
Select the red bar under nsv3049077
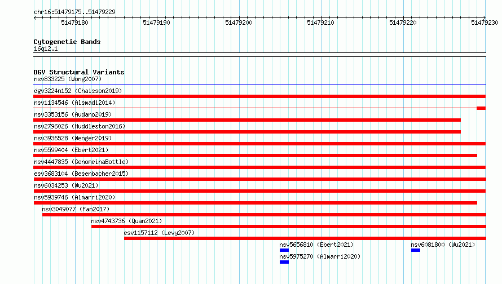[264, 215]
